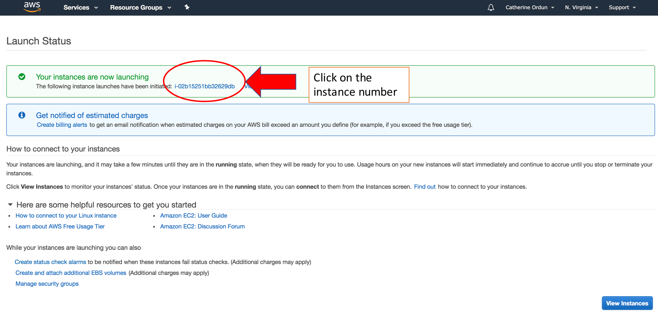Open How to connect to your Linux instance
Screen dimensions: 658x336
click(66, 216)
